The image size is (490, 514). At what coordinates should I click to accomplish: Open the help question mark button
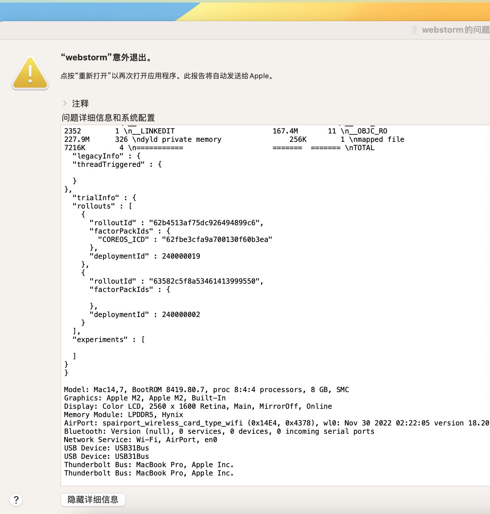(x=16, y=500)
